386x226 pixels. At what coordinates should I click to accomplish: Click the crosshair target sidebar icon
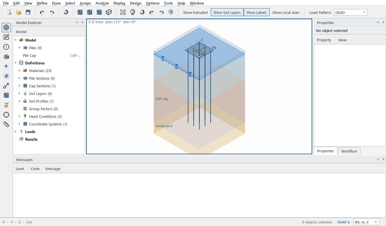[6, 115]
